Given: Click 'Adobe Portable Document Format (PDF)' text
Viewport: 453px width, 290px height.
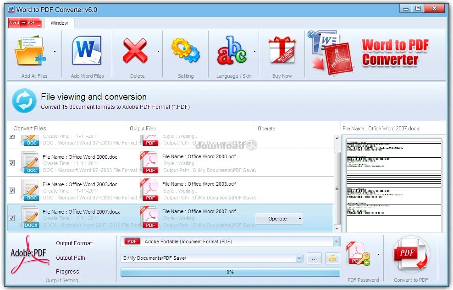Looking at the screenshot, I should [x=188, y=242].
